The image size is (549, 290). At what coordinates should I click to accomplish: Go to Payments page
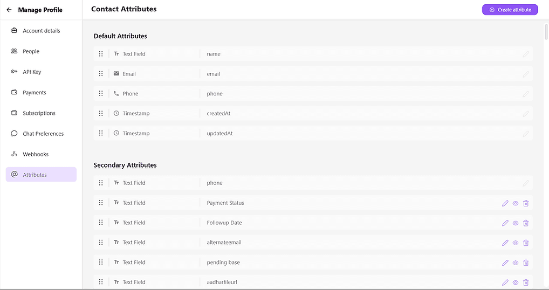[41, 92]
